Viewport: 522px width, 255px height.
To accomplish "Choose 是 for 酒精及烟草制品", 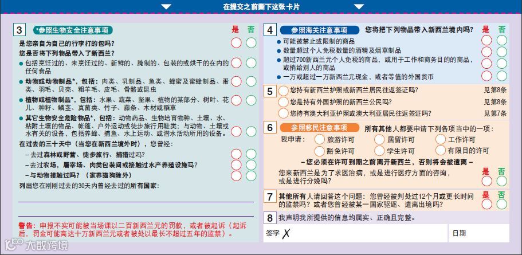I will coord(486,52).
